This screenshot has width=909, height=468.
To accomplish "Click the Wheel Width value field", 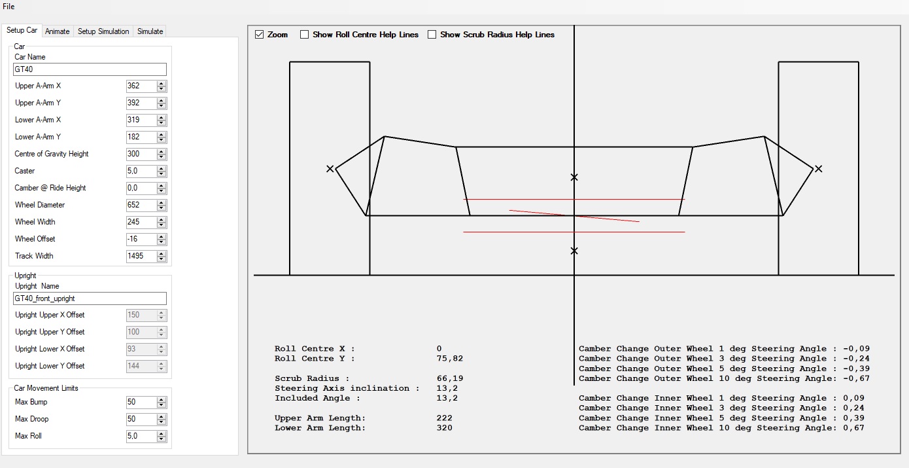I will click(x=141, y=222).
